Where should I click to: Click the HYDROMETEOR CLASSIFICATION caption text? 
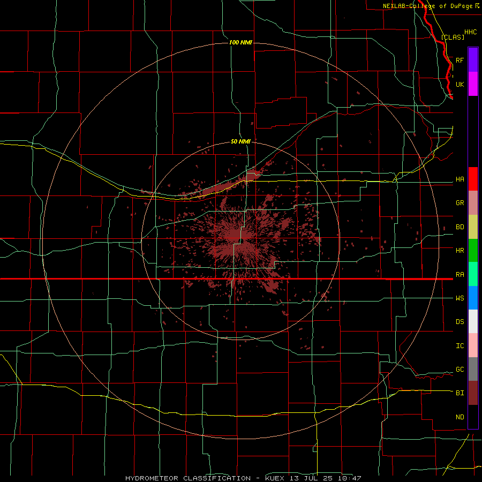(188, 478)
